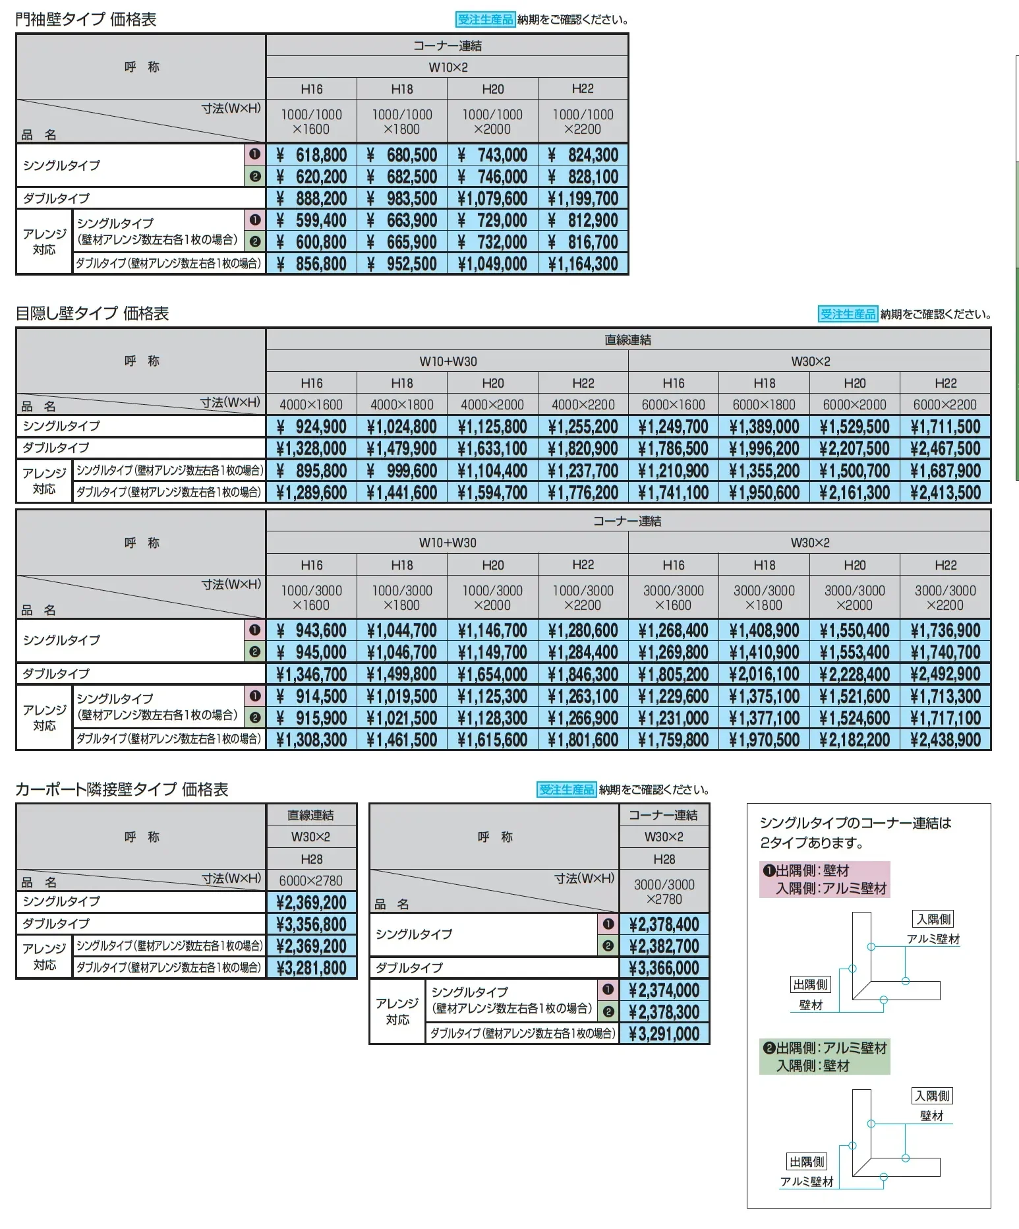Click the ¥618,800 price cell in the first table

tap(311, 155)
